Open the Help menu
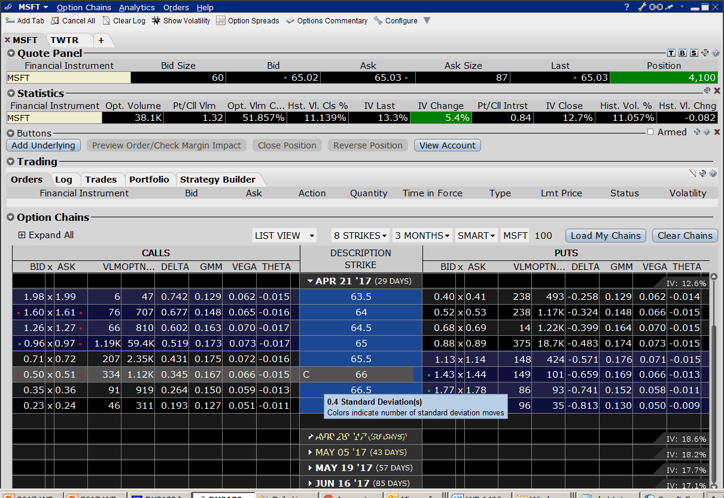 point(205,7)
